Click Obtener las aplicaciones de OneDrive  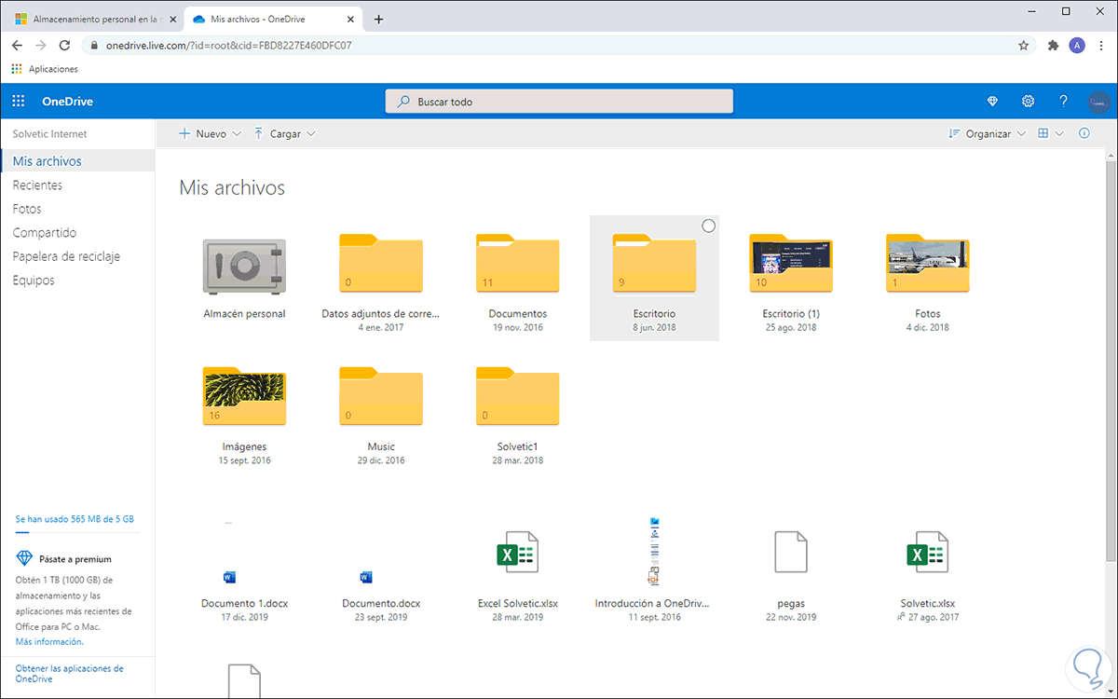[70, 673]
